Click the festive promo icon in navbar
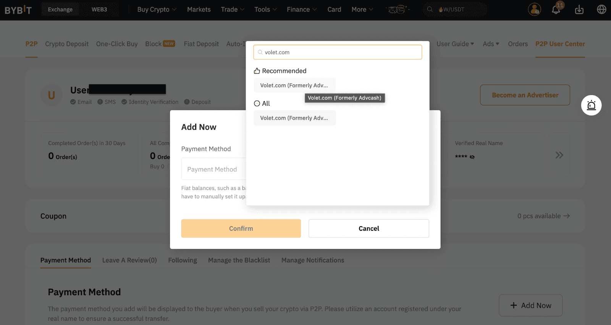Viewport: 611px width, 325px height. coord(398,9)
